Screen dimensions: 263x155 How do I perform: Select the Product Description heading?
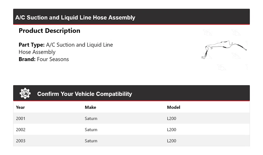(49, 31)
